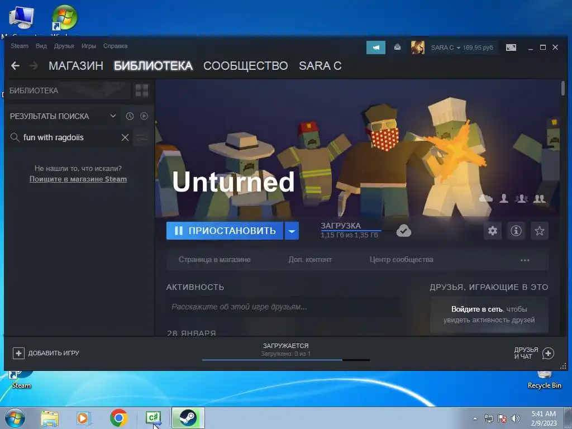Image resolution: width=572 pixels, height=429 pixels.
Task: Click the activity post text field
Action: [x=283, y=307]
